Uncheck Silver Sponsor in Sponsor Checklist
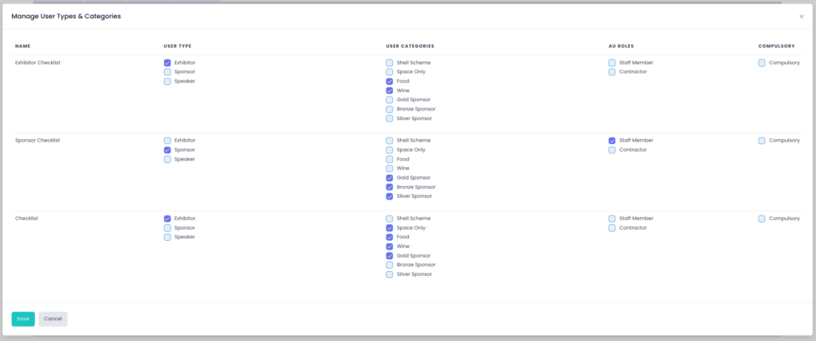The height and width of the screenshot is (341, 816). 390,196
